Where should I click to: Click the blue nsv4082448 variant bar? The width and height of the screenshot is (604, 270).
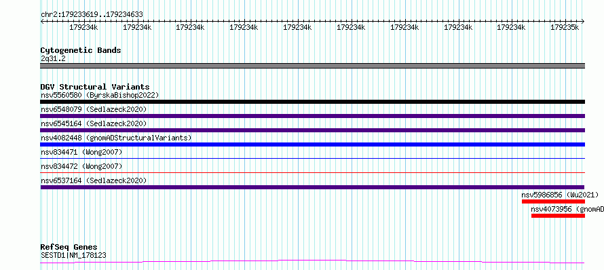click(312, 144)
